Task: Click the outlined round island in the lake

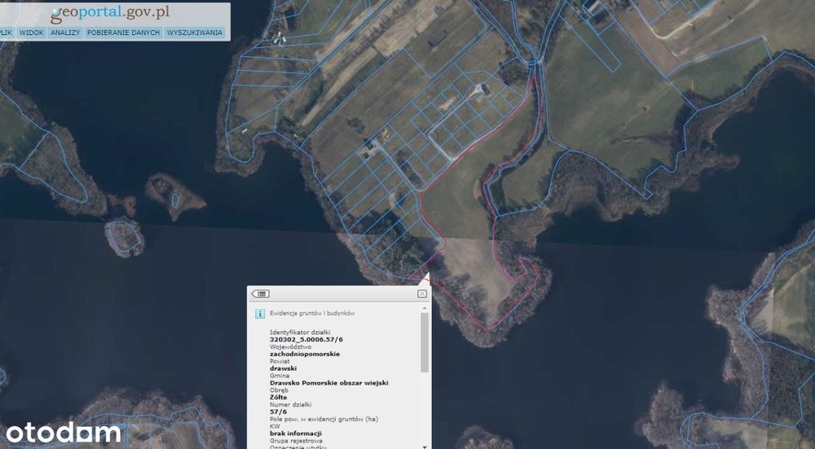Action: (x=125, y=237)
